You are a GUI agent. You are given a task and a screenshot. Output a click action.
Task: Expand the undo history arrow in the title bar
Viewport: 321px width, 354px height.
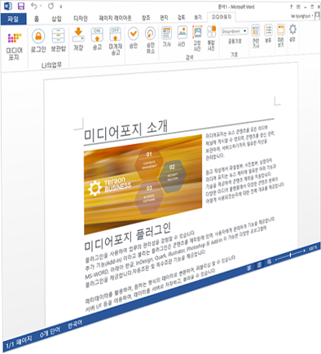pyautogui.click(x=41, y=6)
